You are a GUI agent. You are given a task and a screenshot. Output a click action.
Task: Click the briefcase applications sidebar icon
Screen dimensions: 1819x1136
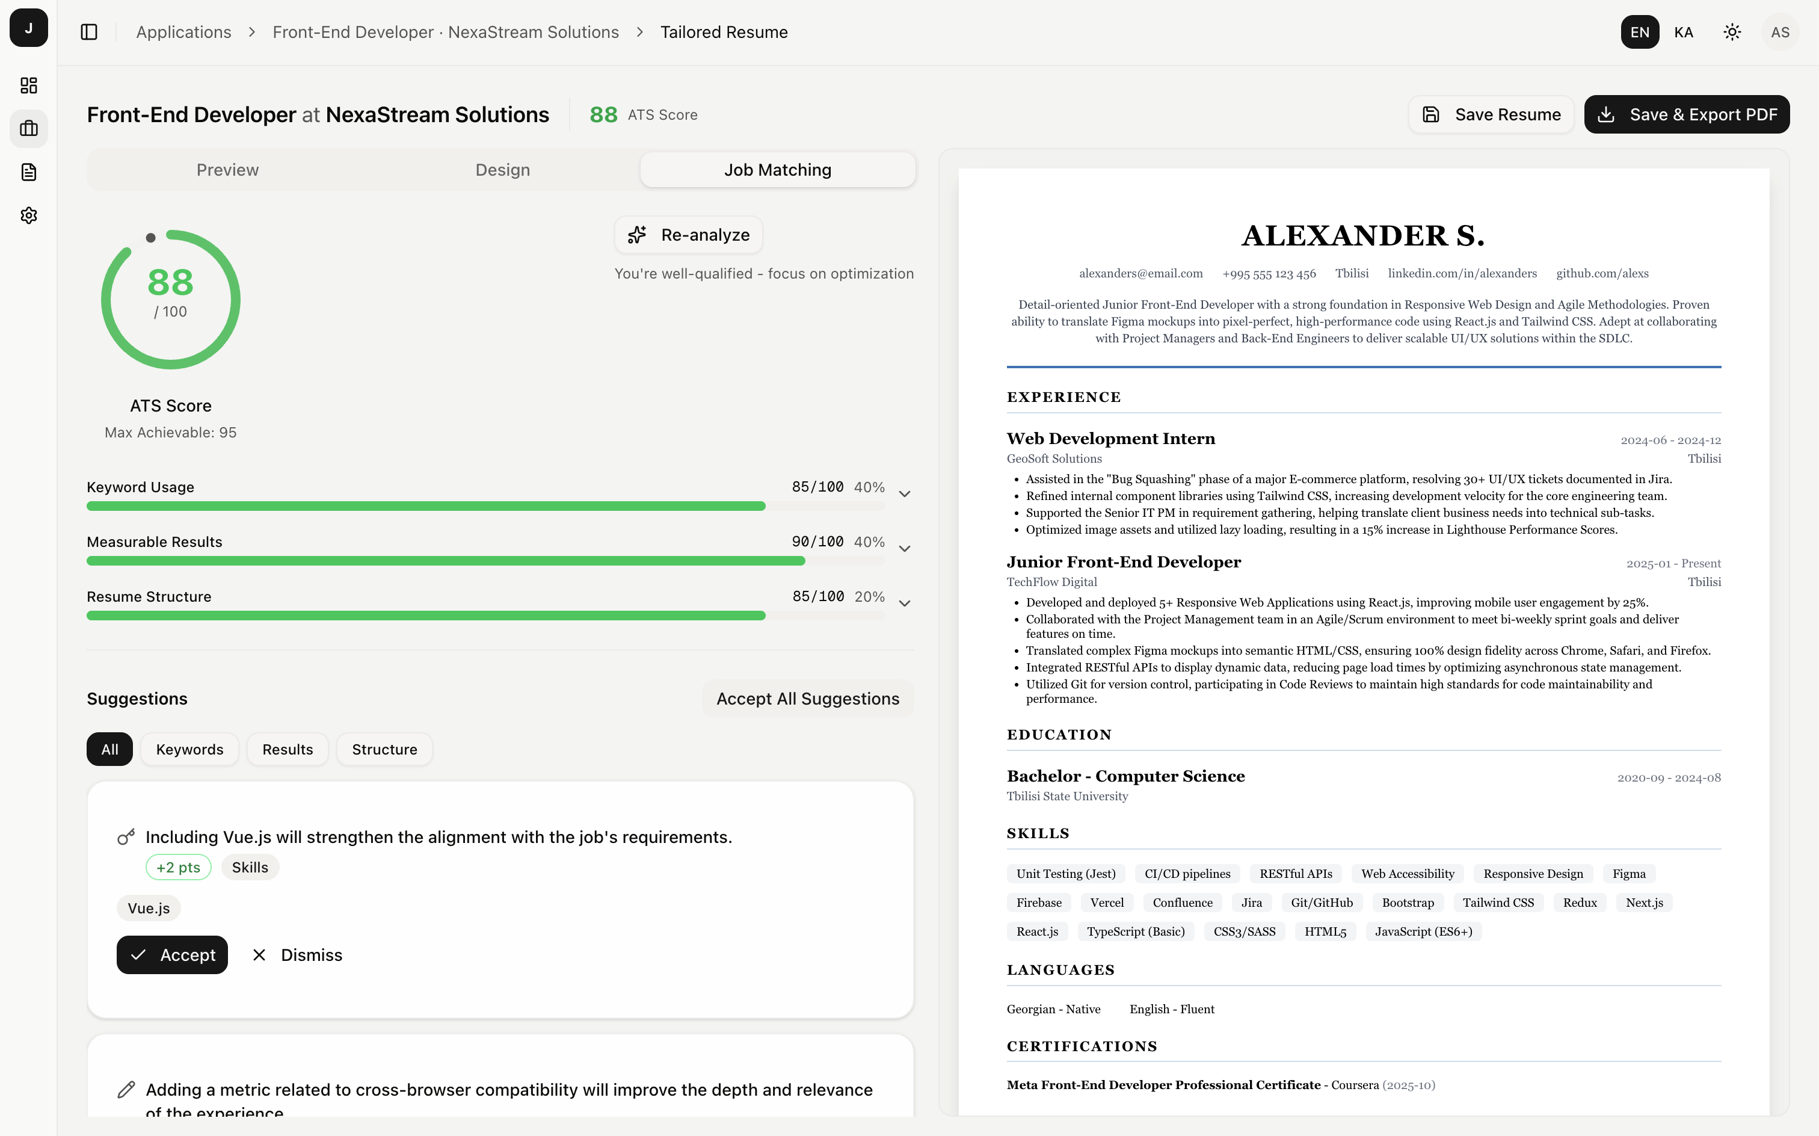28,129
